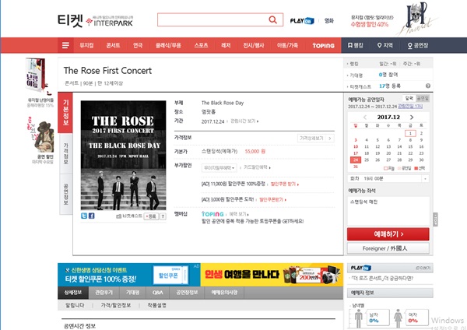467x330 pixels.
Task: Switch to the 상세정보 tab
Action: 73,293
